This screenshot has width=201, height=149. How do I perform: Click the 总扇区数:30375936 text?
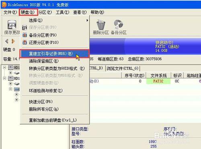coord(145,59)
